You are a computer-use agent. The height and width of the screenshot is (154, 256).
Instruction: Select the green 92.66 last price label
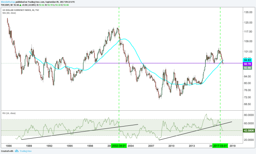point(247,68)
